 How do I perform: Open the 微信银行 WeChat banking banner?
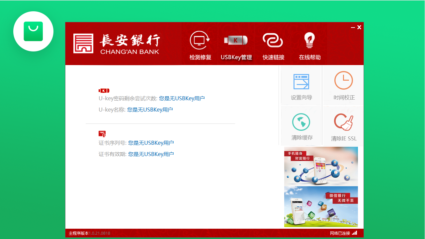(x=321, y=206)
